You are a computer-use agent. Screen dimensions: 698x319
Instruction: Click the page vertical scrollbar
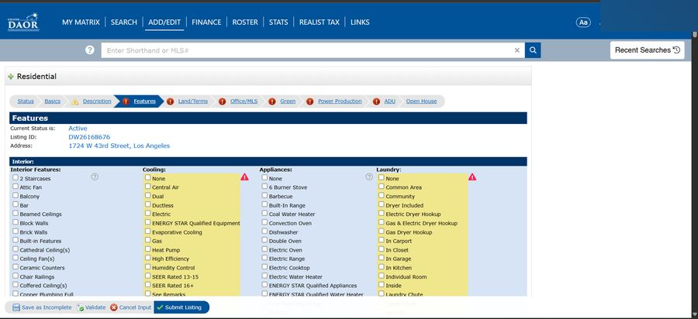(x=695, y=173)
